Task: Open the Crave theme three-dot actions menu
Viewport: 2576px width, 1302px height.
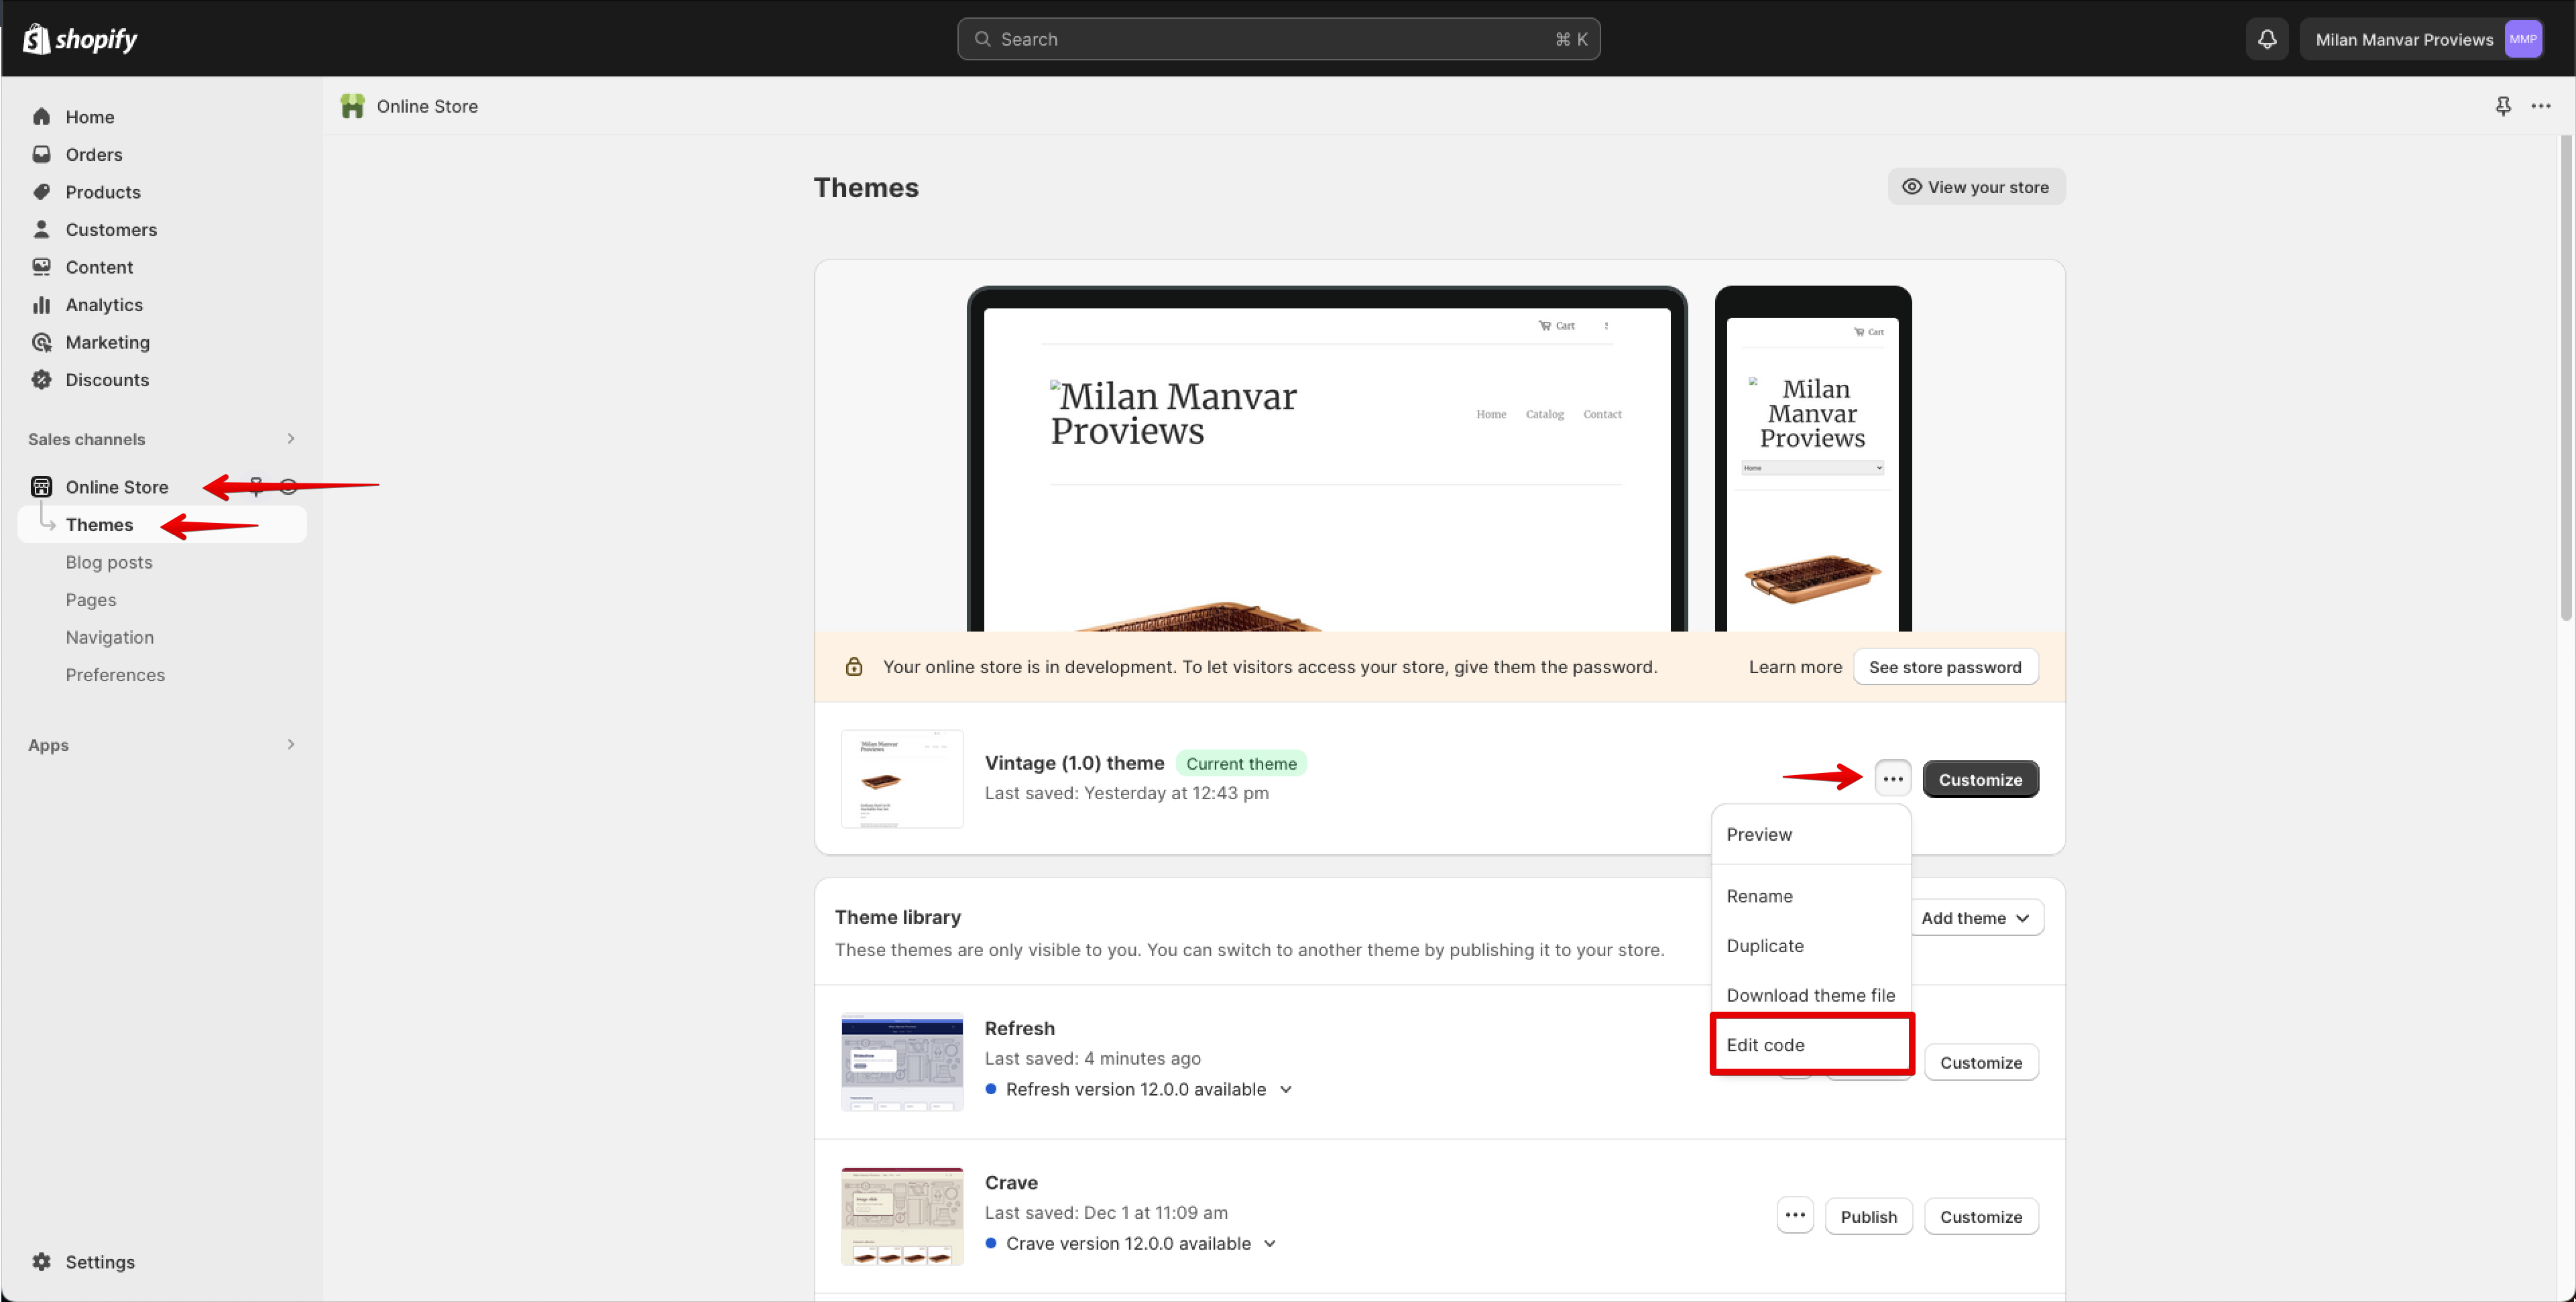Action: 1795,1216
